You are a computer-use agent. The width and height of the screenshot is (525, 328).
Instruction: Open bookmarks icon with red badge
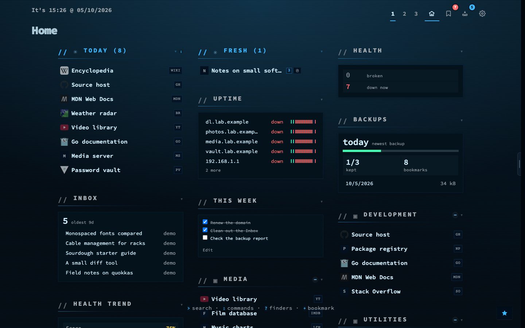point(448,13)
